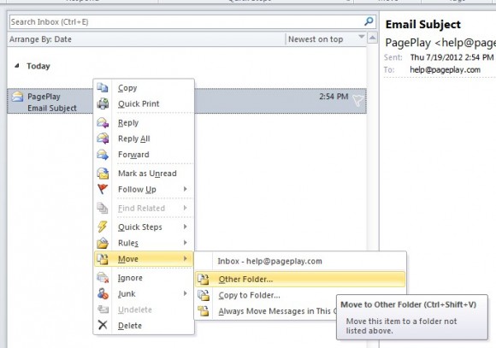Click the Other Folder icon in submenu
496x348 pixels.
point(204,279)
